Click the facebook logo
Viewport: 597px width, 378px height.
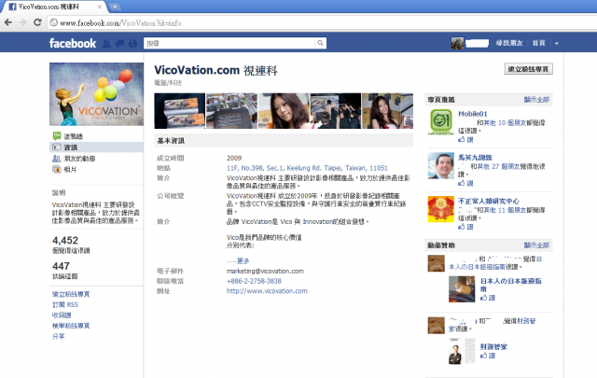click(x=73, y=43)
